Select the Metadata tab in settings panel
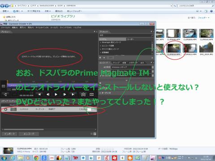 tap(133, 63)
